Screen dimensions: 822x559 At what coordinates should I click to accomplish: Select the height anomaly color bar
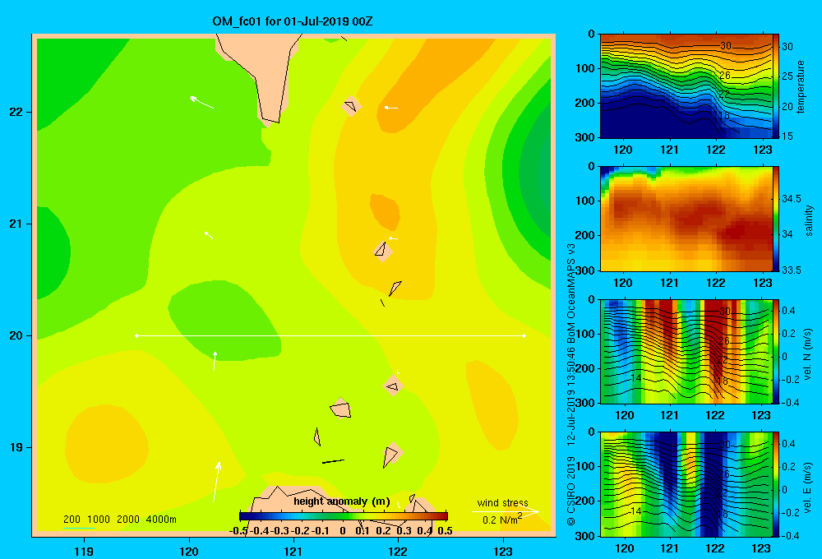[x=344, y=516]
